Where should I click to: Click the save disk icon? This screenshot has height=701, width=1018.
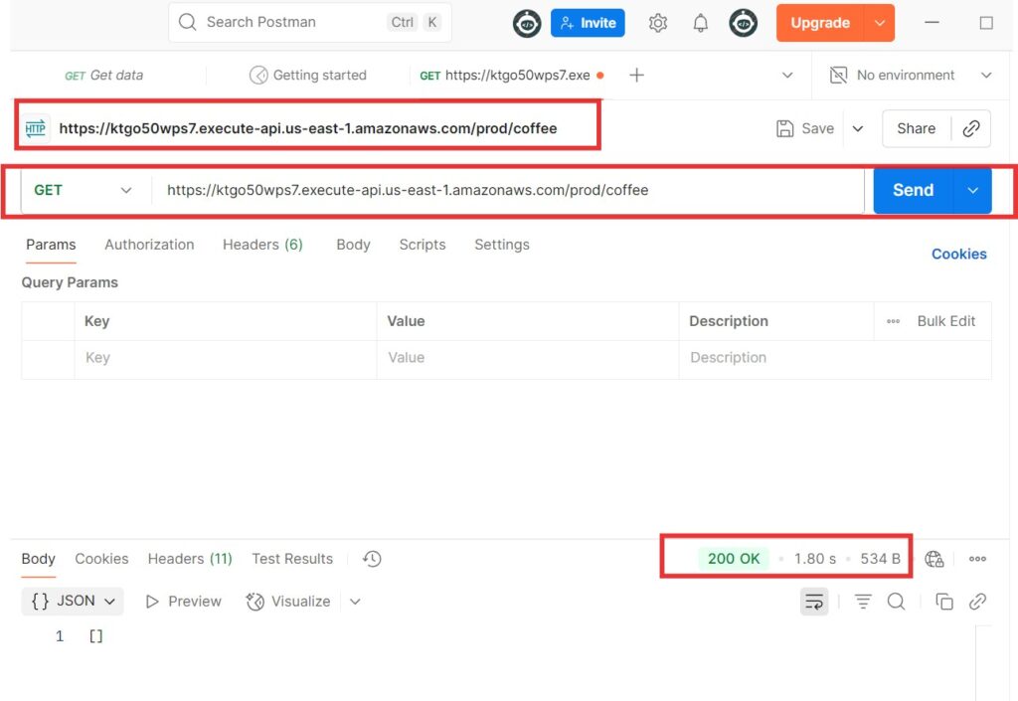(x=784, y=128)
